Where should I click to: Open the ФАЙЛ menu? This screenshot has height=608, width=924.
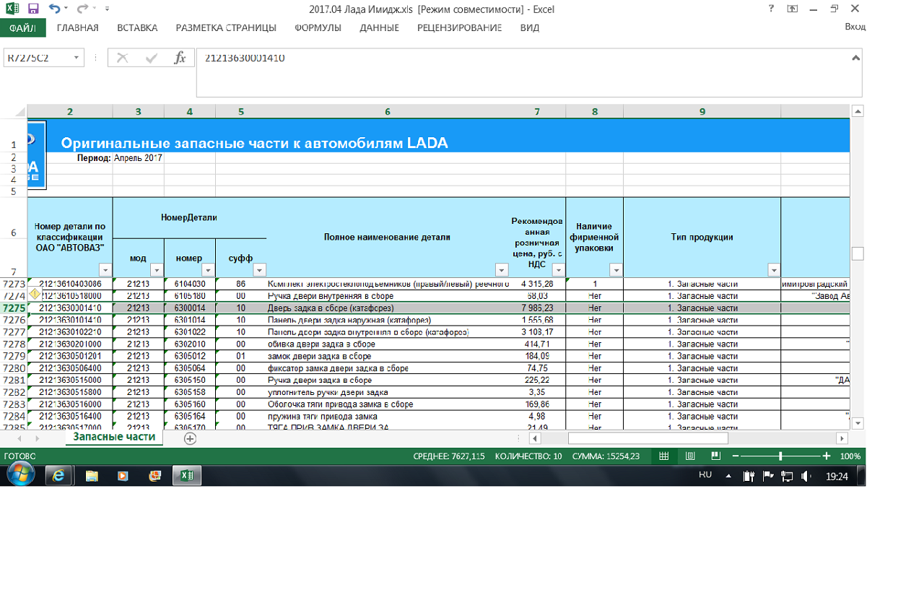click(22, 27)
